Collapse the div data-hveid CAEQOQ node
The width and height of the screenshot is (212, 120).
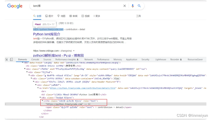coord(23,63)
